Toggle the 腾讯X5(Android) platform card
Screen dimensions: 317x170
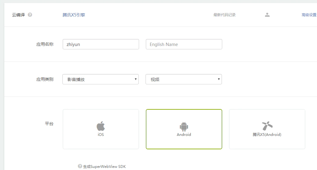[x=267, y=129]
